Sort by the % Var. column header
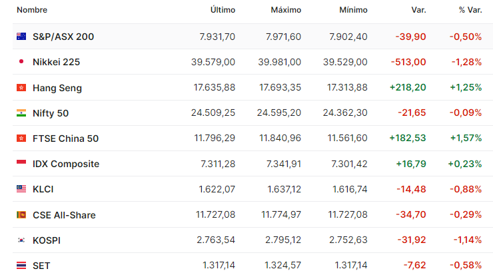Image resolution: width=493 pixels, height=275 pixels. 470,10
